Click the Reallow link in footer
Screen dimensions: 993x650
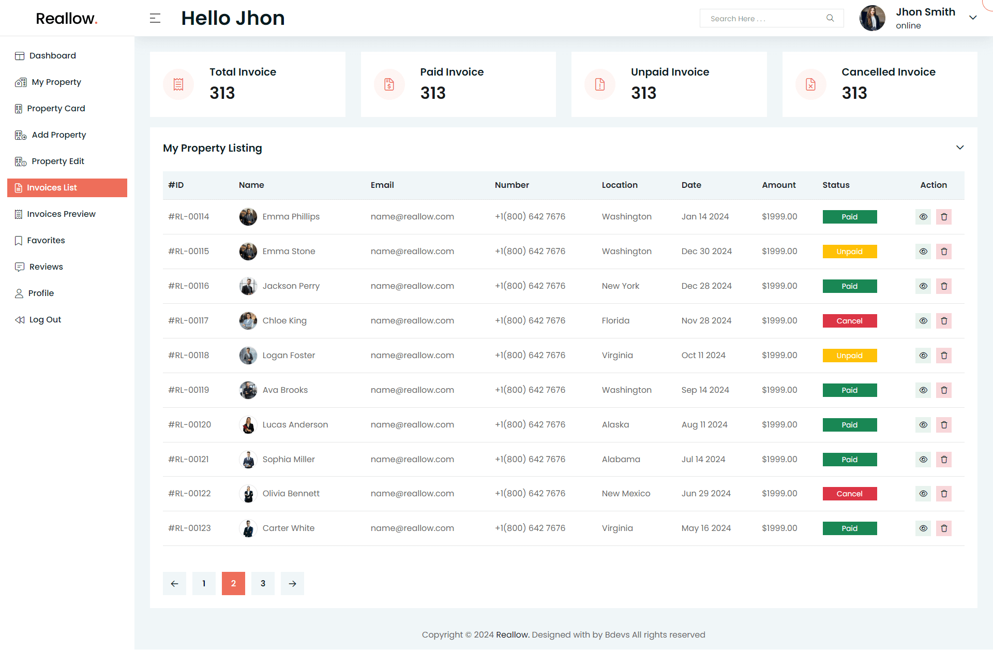point(512,635)
